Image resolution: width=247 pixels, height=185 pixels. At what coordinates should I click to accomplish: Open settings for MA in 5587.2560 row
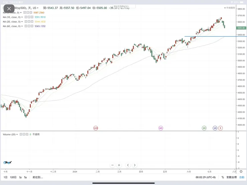(x=28, y=12)
